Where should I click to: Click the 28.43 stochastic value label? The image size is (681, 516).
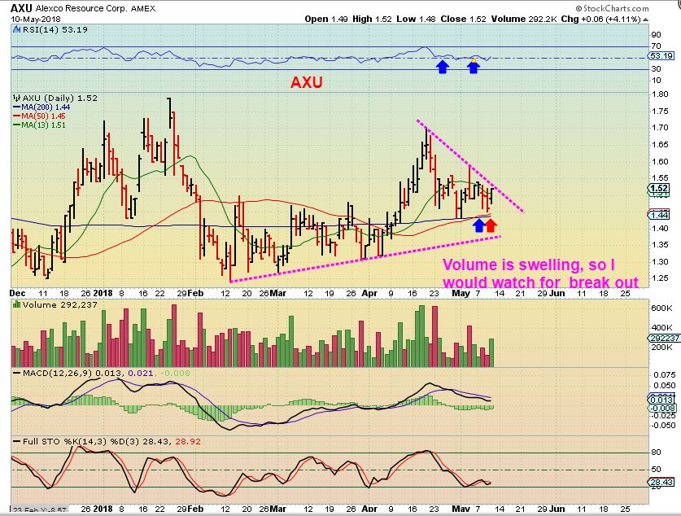[x=661, y=482]
